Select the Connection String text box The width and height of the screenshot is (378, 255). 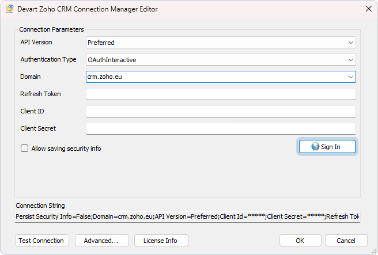click(x=187, y=216)
